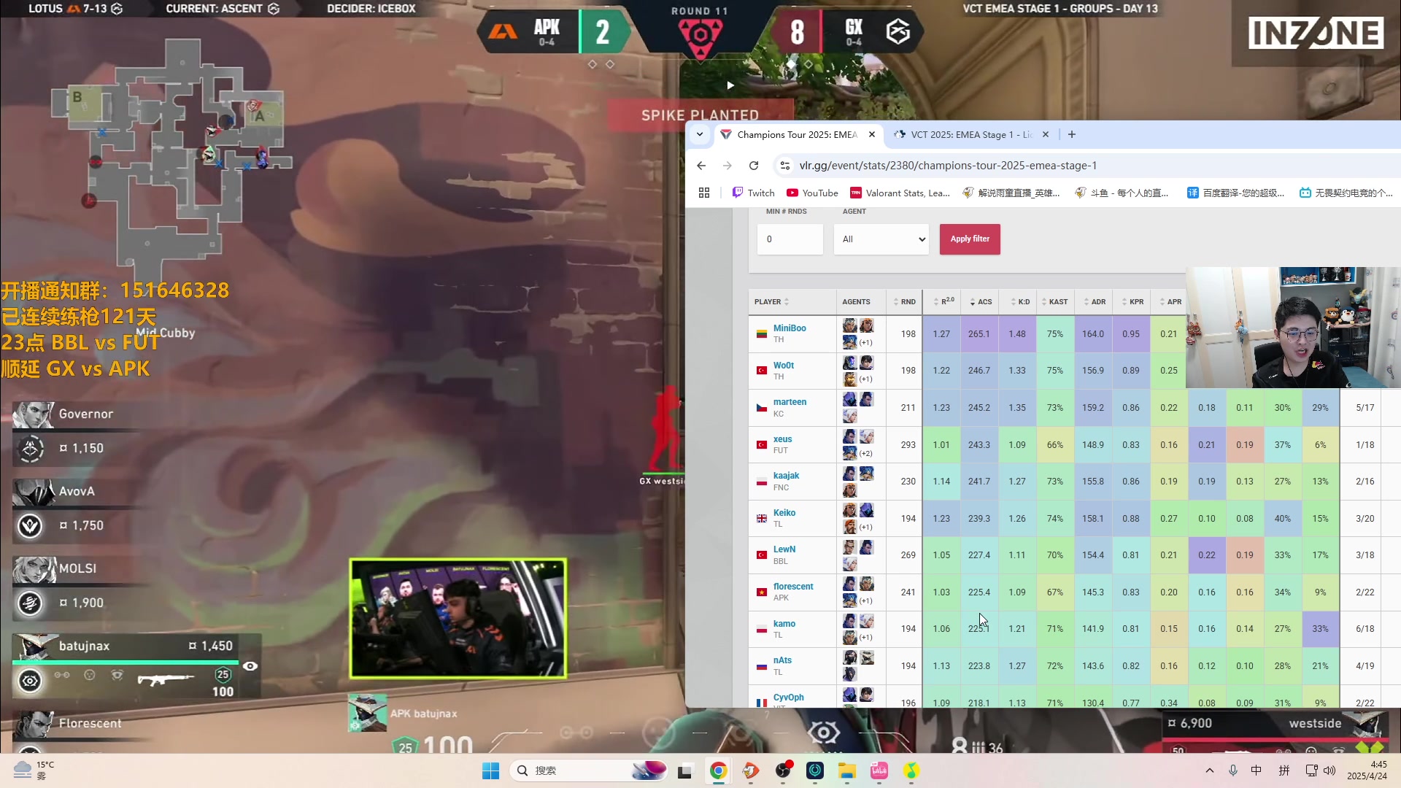Image resolution: width=1401 pixels, height=788 pixels.
Task: Click the browser back arrow
Action: click(701, 166)
